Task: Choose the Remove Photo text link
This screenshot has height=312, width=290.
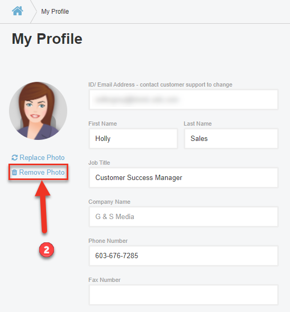Action: [x=42, y=172]
